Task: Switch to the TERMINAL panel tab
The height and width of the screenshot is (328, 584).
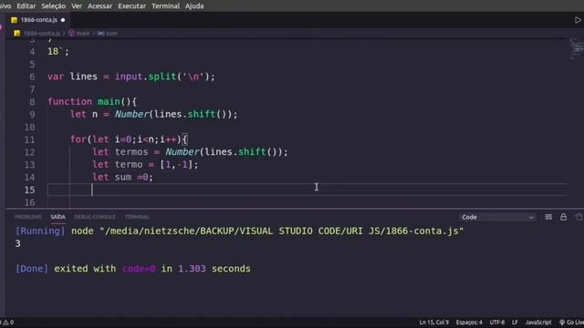Action: tap(137, 217)
